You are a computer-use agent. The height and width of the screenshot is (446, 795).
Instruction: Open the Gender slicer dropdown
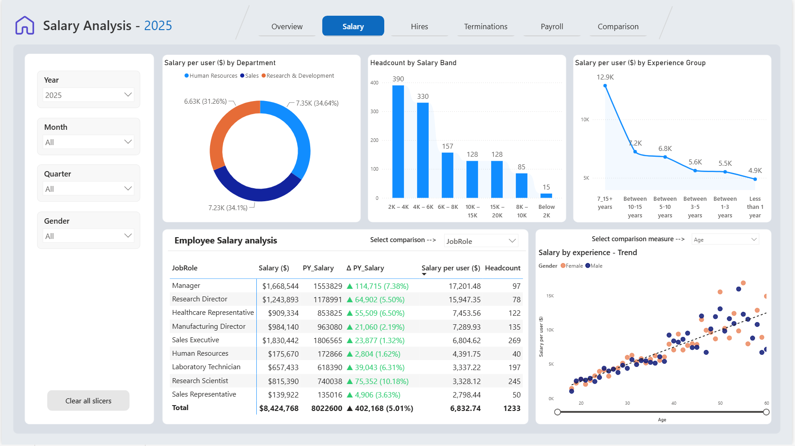point(89,236)
